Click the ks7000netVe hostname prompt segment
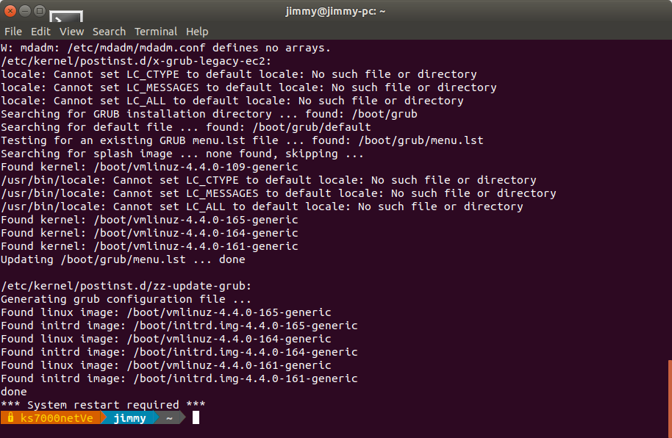The width and height of the screenshot is (672, 438). pyautogui.click(x=51, y=418)
